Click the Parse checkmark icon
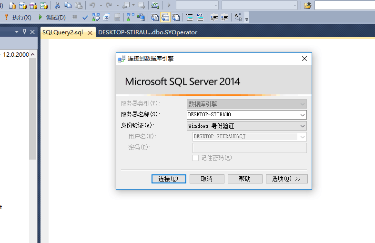This screenshot has width=375, height=243. click(85, 18)
